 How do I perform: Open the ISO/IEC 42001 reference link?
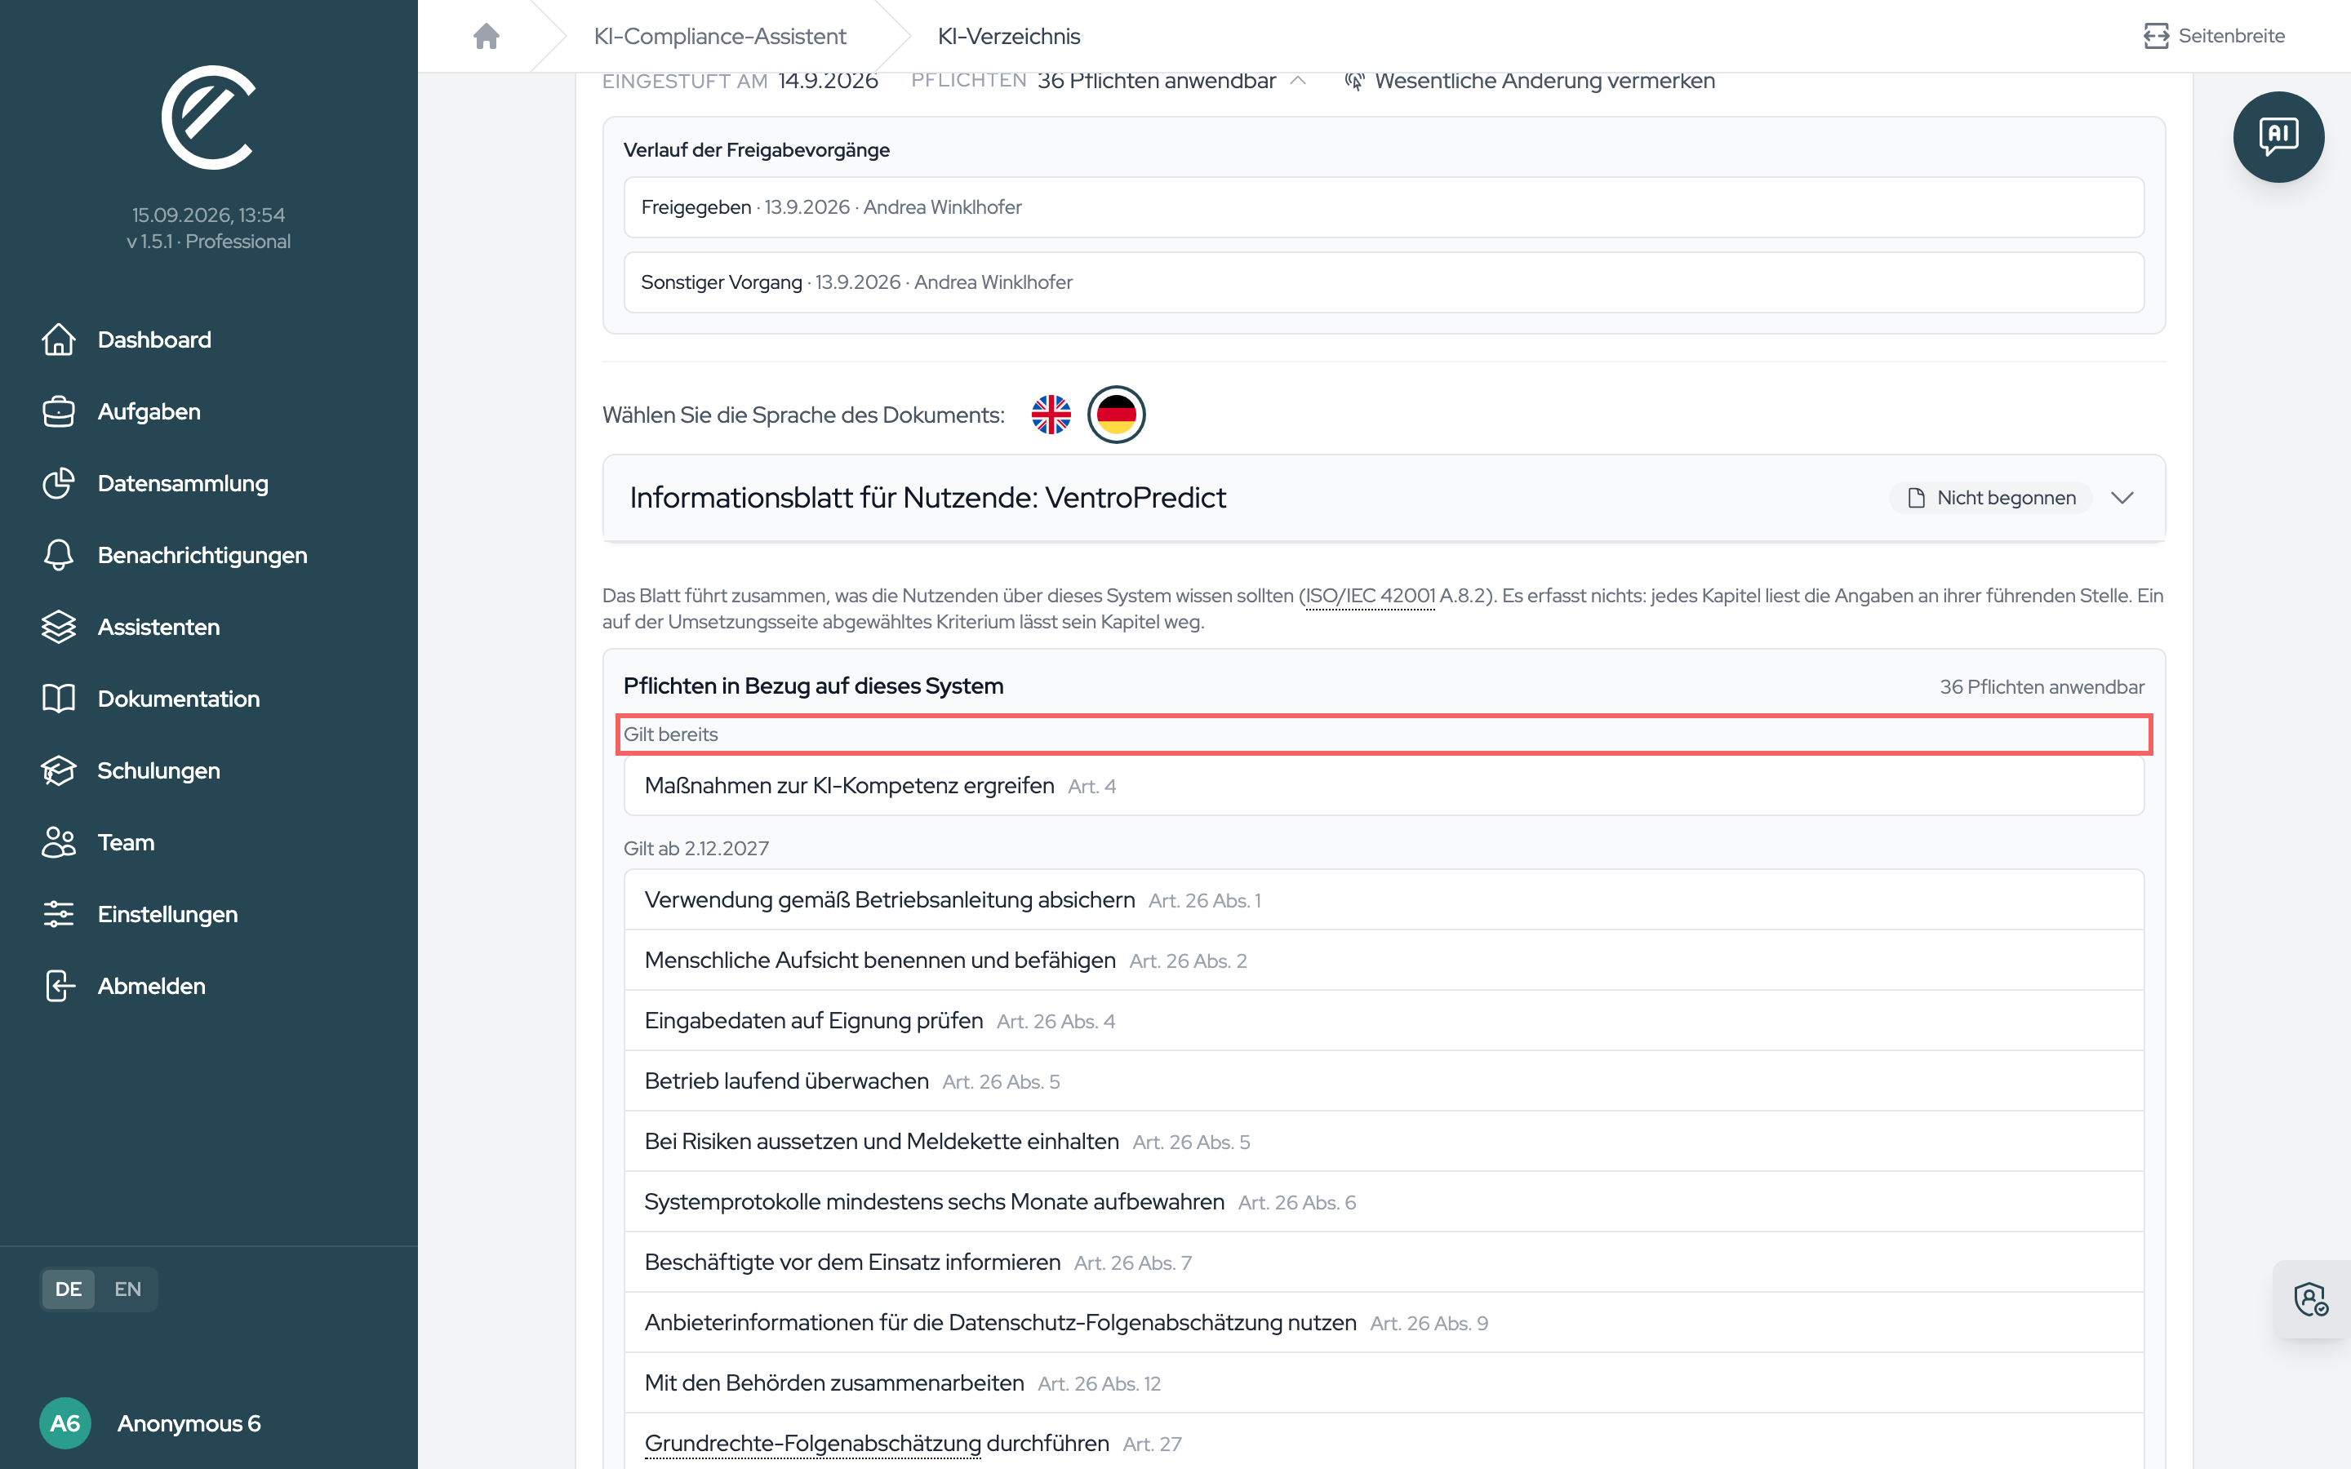(x=1370, y=596)
